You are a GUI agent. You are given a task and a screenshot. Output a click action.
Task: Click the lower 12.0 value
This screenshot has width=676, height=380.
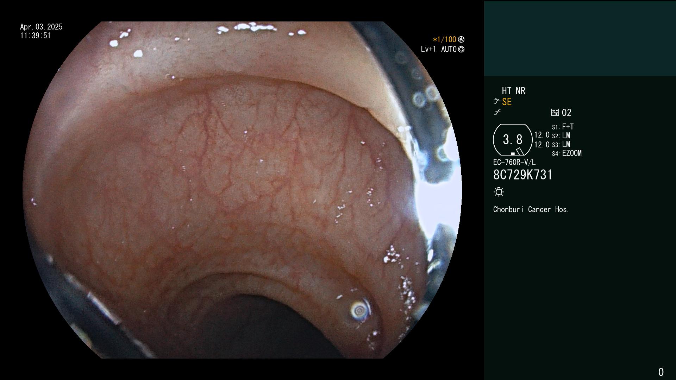pos(542,145)
